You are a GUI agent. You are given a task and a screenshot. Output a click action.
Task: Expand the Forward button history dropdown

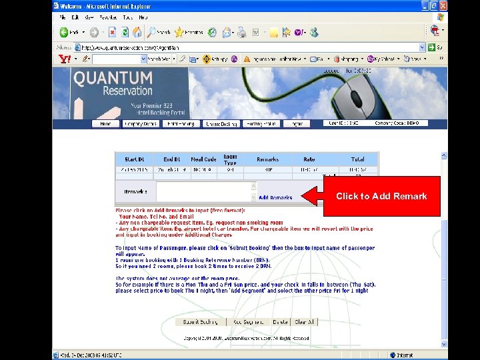[x=103, y=32]
